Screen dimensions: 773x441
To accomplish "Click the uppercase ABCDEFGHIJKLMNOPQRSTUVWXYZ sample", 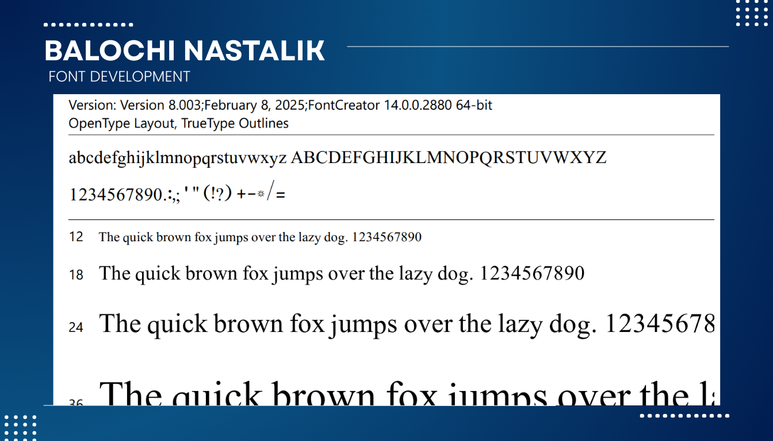I will point(449,157).
